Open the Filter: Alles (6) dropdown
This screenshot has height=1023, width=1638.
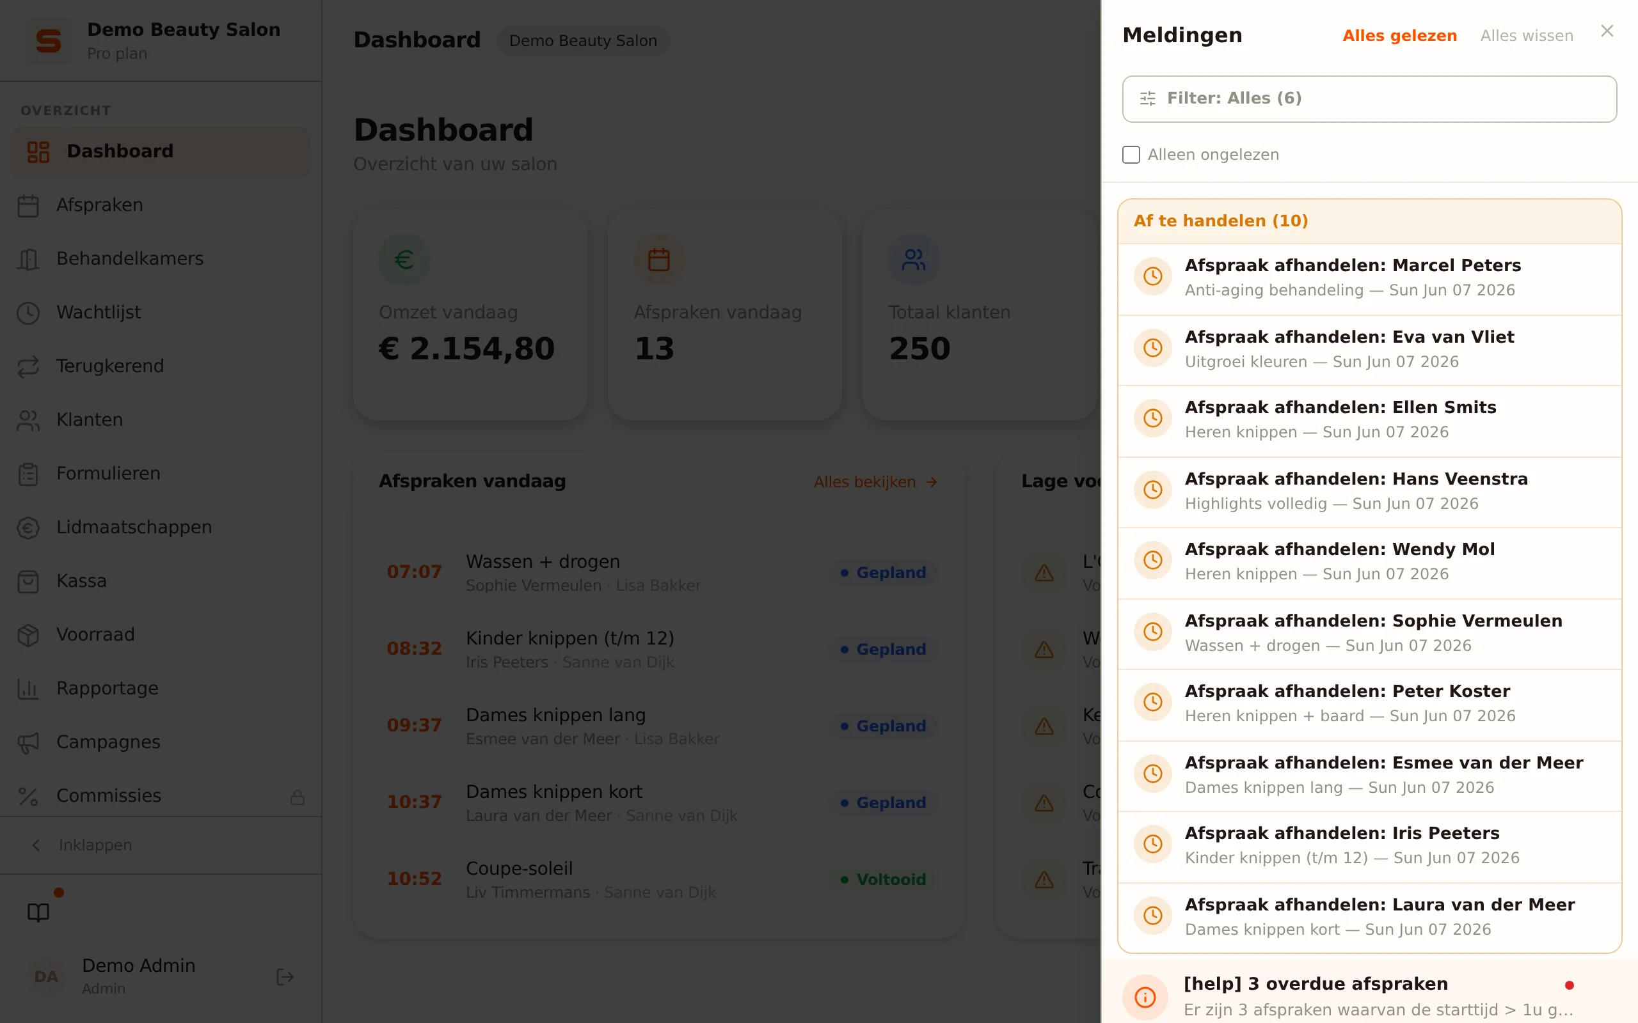[x=1369, y=98]
